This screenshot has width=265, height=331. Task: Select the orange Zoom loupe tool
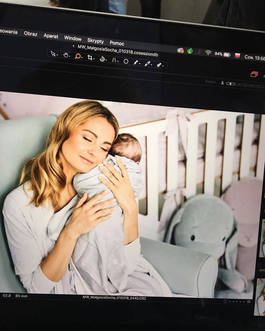78,56
